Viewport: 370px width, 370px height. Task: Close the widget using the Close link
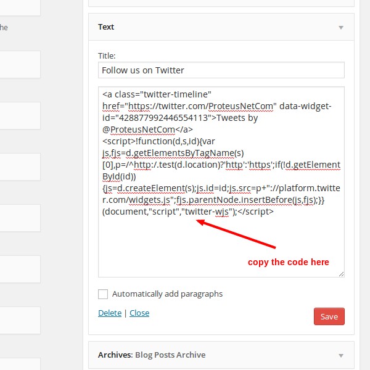coord(139,313)
